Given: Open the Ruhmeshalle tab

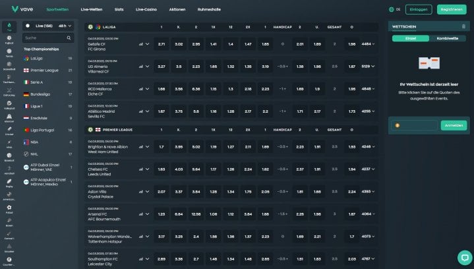Looking at the screenshot, I should pyautogui.click(x=209, y=9).
